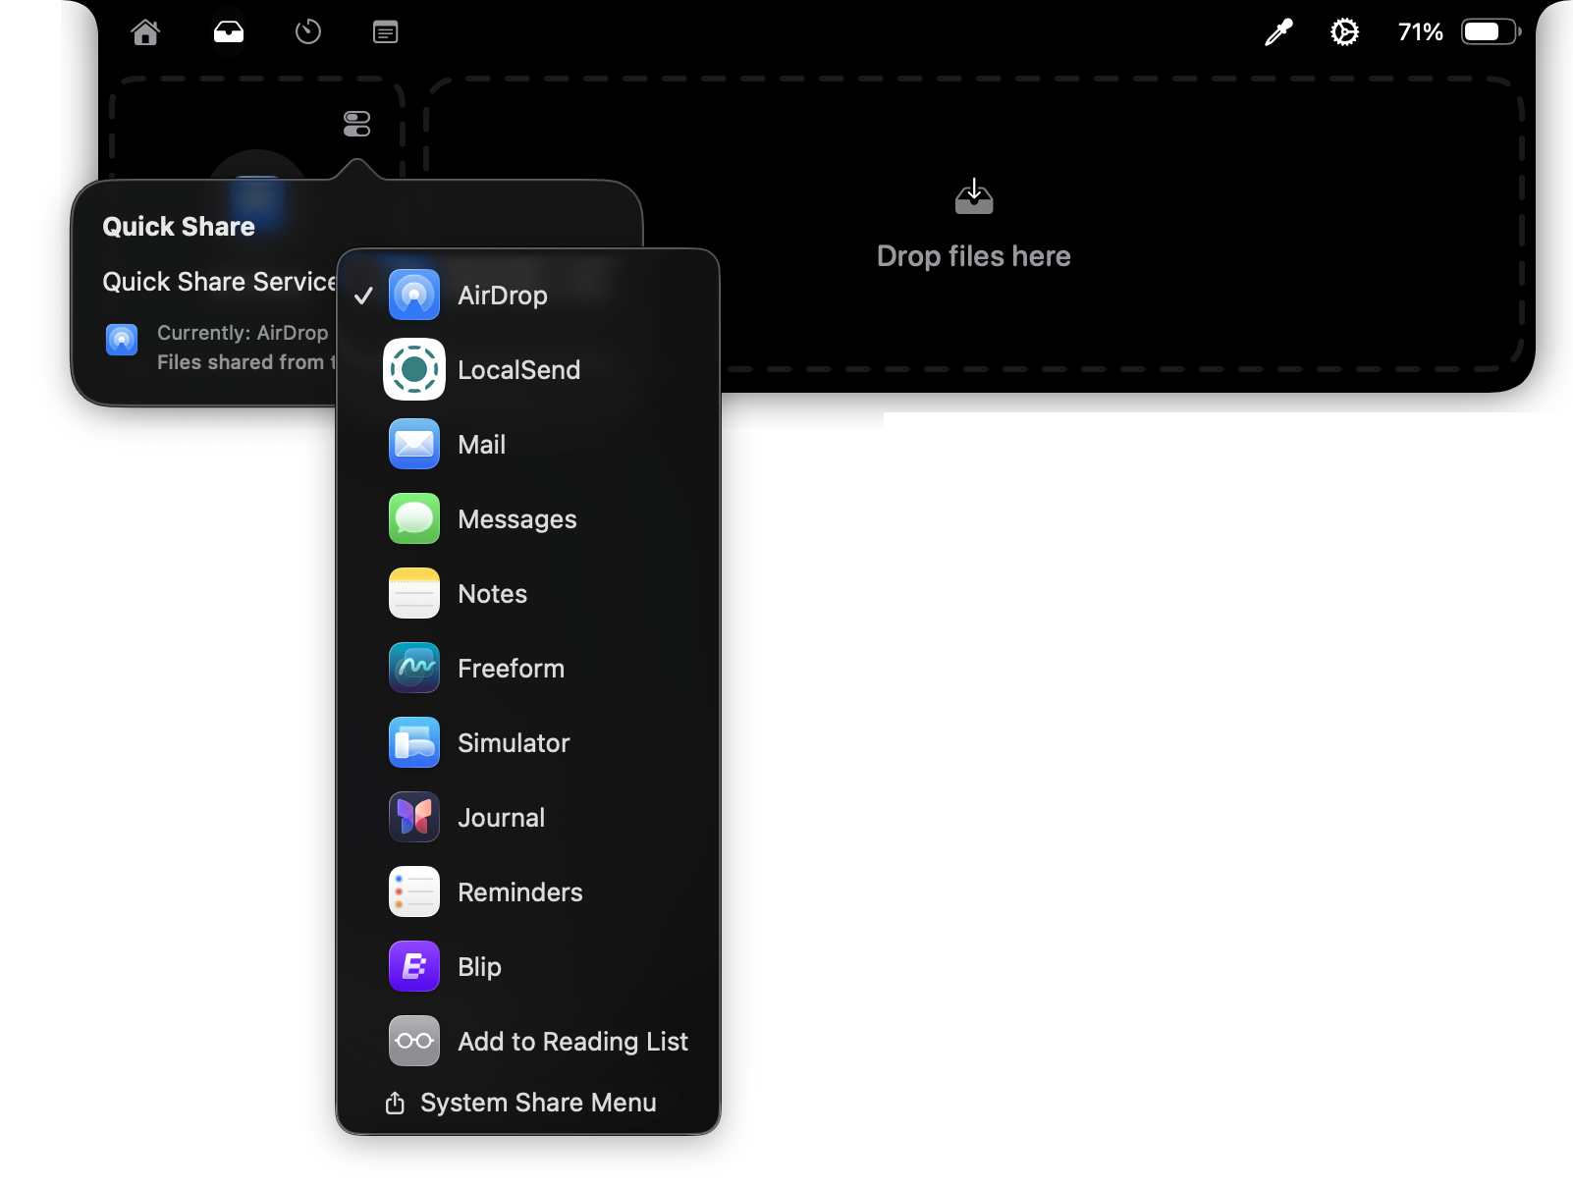Viewport: 1573px width, 1188px height.
Task: Select Messages in the share menu
Action: point(528,519)
